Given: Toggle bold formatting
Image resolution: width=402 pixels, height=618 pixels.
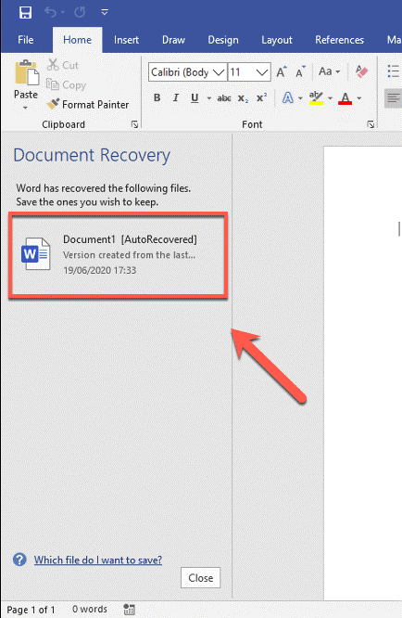Looking at the screenshot, I should tap(157, 97).
